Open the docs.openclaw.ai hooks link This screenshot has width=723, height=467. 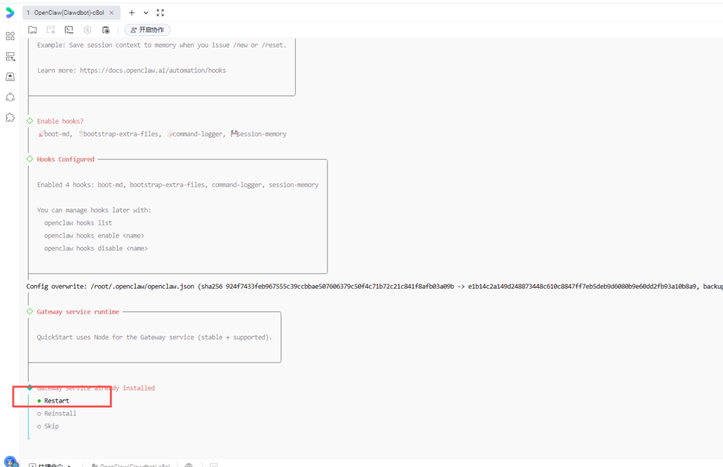point(153,70)
